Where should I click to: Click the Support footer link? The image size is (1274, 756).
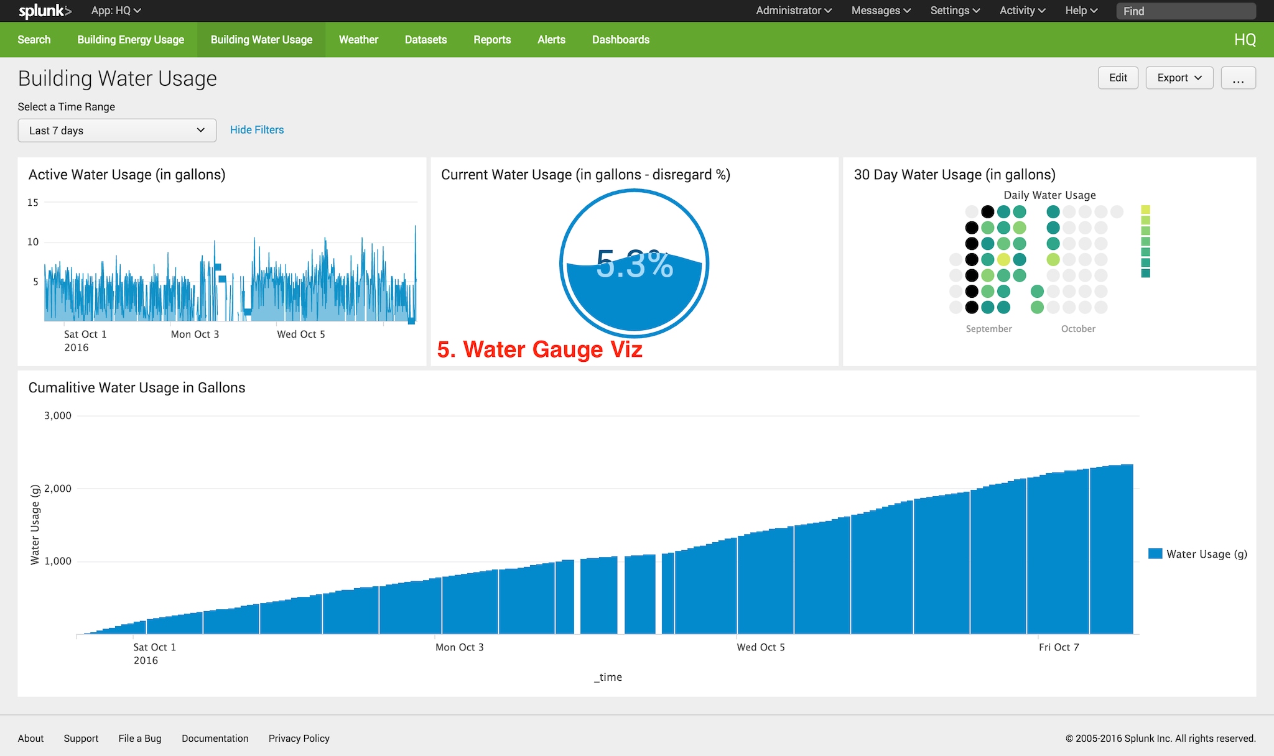coord(81,739)
